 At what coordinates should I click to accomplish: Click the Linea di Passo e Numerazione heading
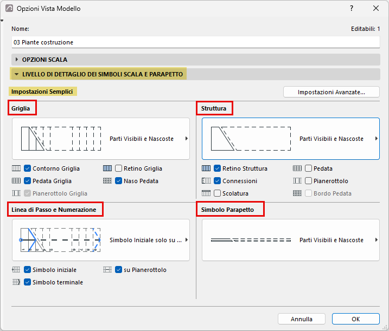(54, 210)
